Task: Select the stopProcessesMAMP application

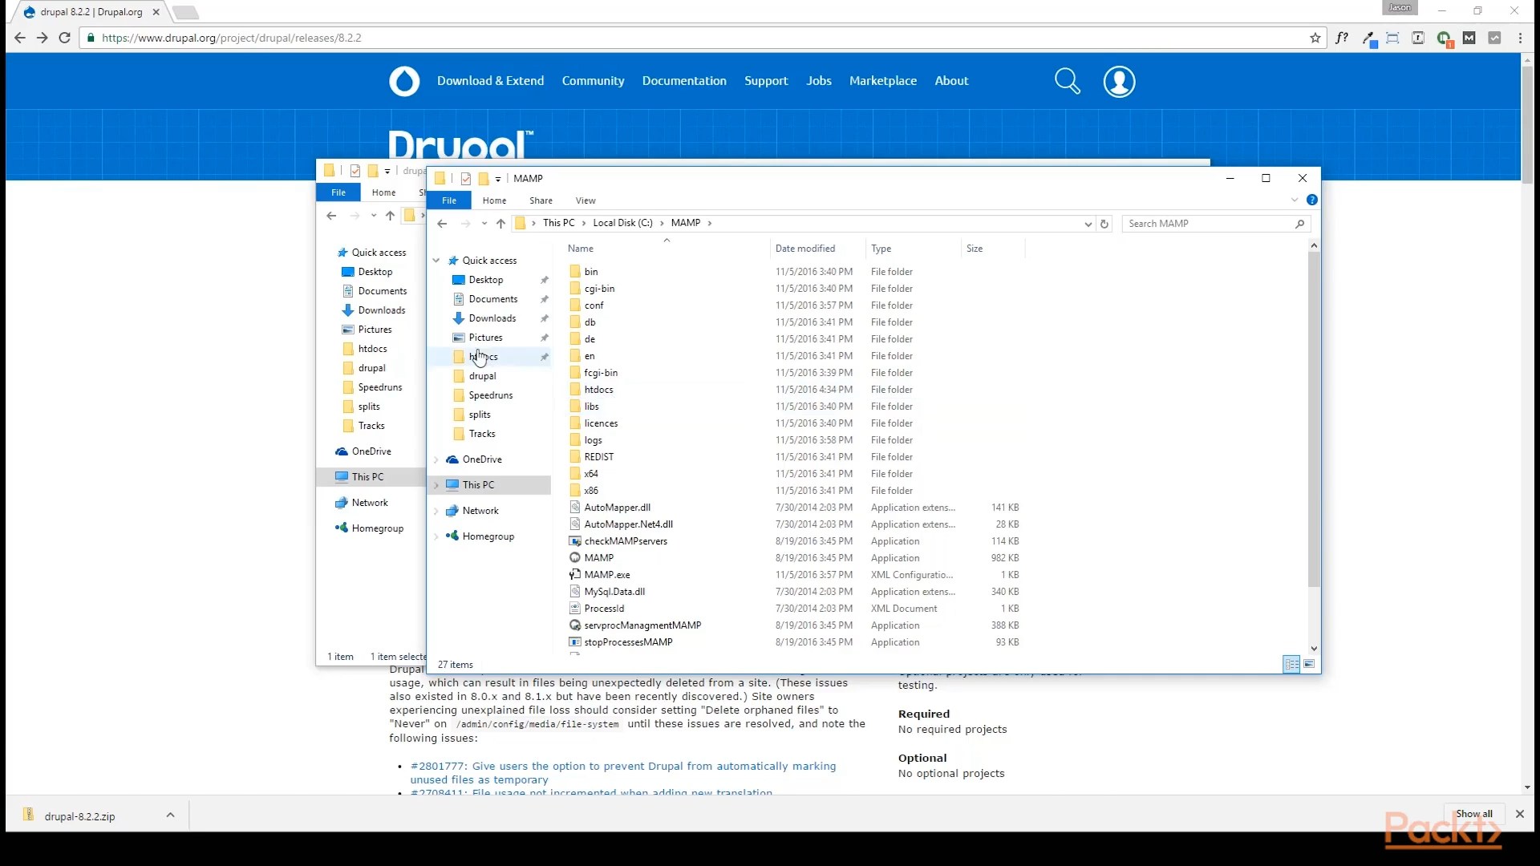Action: tap(628, 642)
